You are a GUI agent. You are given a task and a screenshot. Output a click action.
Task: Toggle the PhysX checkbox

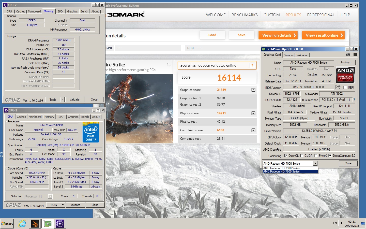316,156
